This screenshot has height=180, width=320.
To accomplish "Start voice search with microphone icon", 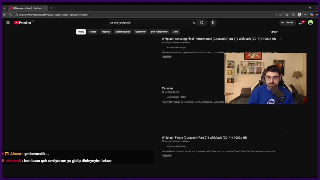I will point(213,23).
